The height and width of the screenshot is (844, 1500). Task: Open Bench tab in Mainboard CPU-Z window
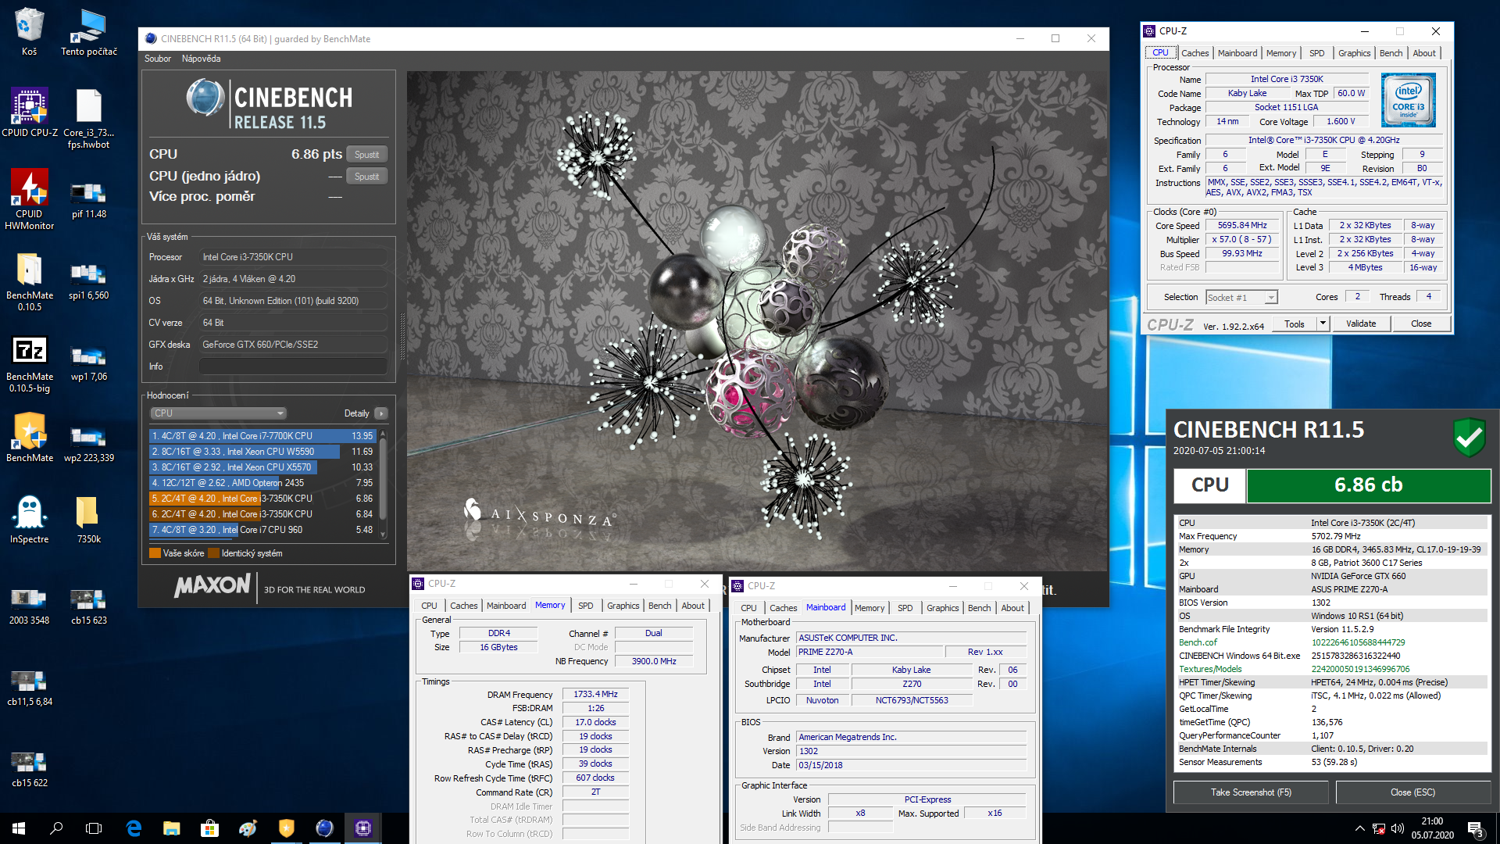point(979,608)
